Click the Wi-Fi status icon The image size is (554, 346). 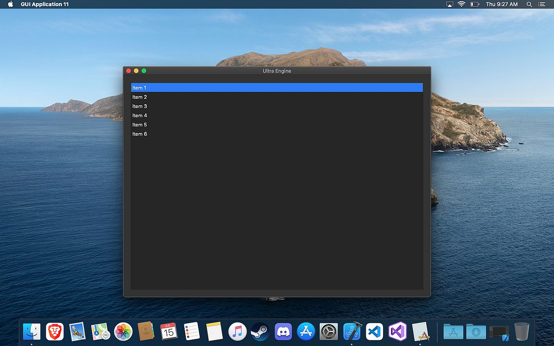[x=461, y=4]
